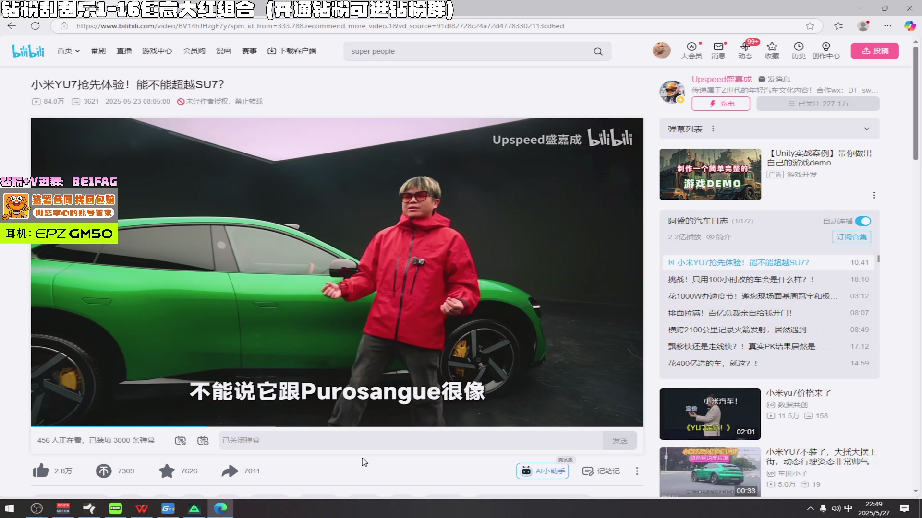Viewport: 922px width, 518px height.
Task: Open 创作中心 creator center icon
Action: [x=826, y=50]
